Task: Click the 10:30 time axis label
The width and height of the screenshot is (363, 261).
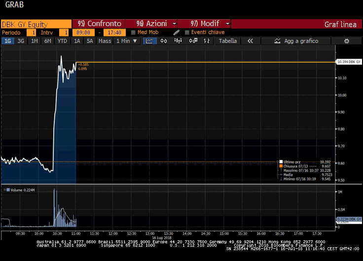Action: [x=57, y=233]
